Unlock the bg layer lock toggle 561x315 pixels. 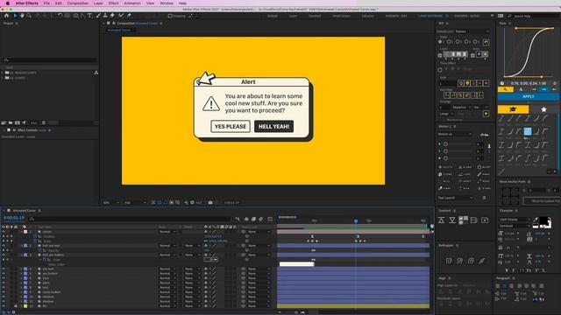pos(16,306)
